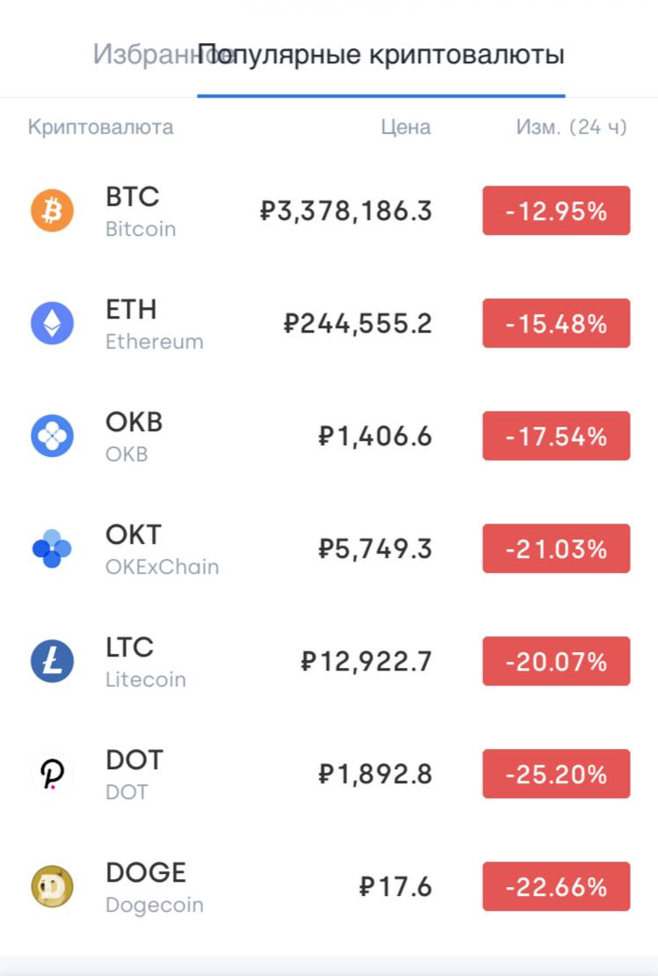Switch to the Избранное tab
The width and height of the screenshot is (658, 976).
pyautogui.click(x=144, y=55)
